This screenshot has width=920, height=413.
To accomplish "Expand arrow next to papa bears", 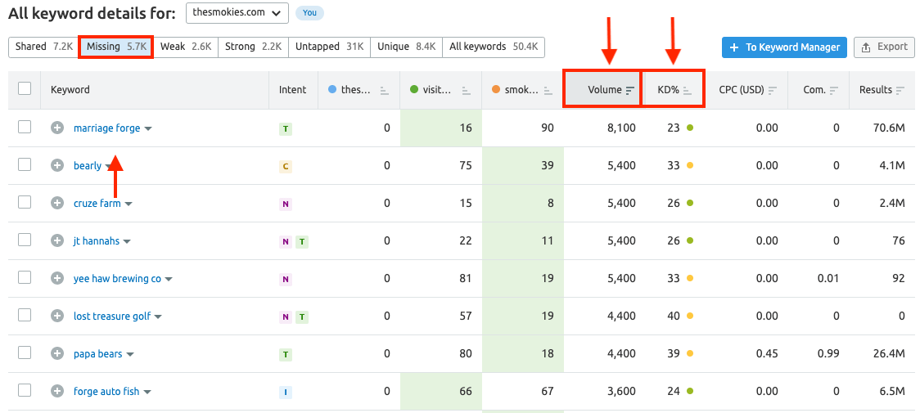I will click(130, 354).
